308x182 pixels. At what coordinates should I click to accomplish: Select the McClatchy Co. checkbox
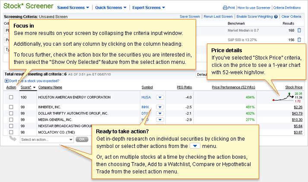pyautogui.click(x=11, y=132)
